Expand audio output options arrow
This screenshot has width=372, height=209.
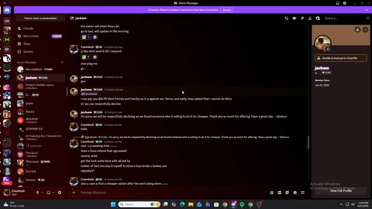pyautogui.click(x=53, y=192)
